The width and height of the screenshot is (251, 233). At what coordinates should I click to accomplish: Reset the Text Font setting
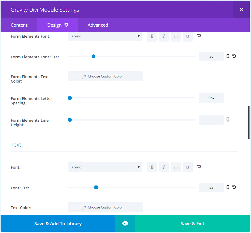199,167
